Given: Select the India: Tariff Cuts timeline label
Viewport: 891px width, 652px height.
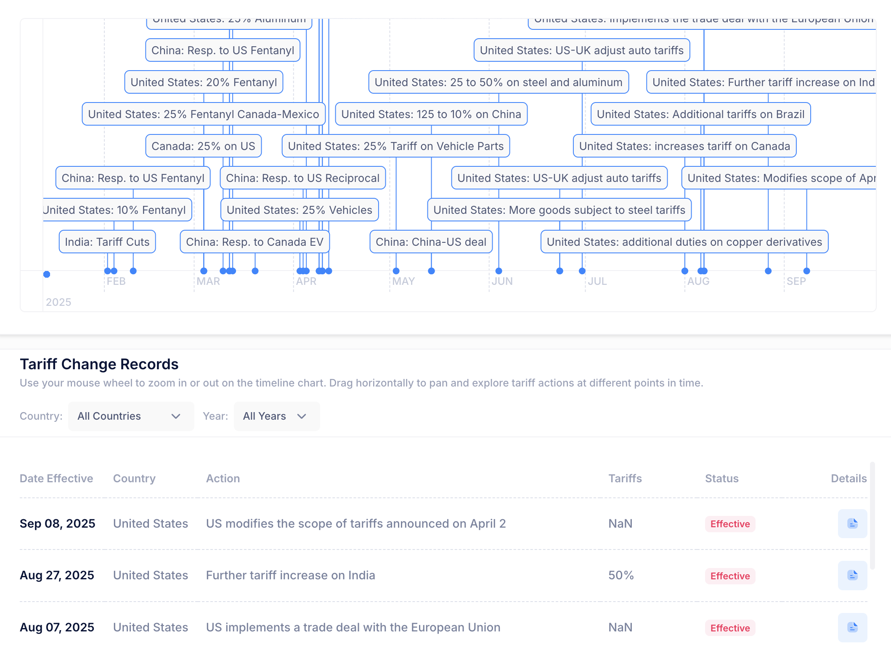Looking at the screenshot, I should pyautogui.click(x=107, y=242).
